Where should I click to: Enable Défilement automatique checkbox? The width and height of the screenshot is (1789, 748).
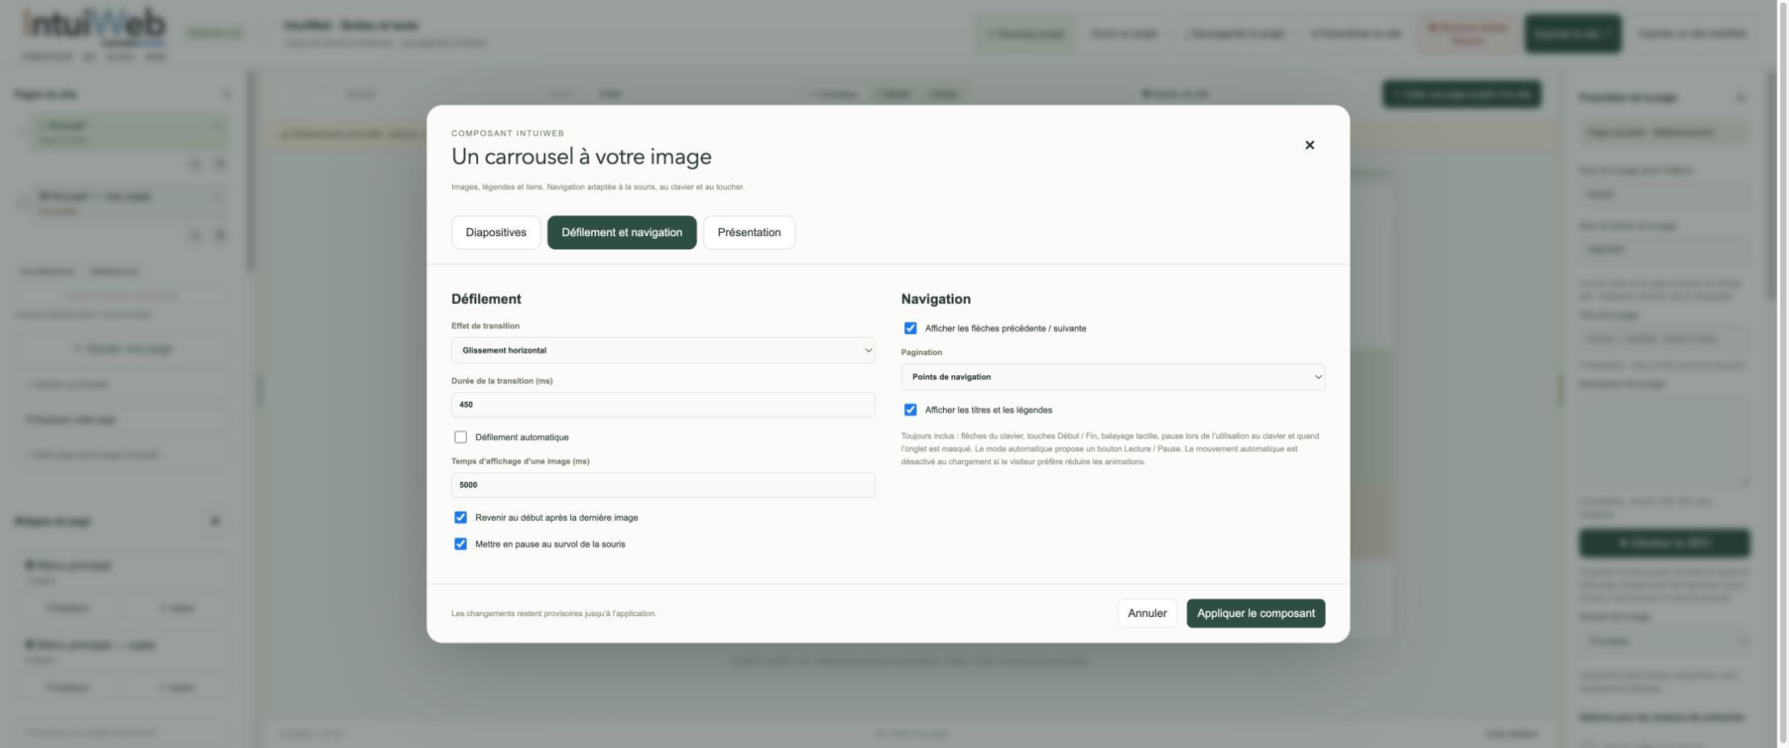(x=460, y=437)
